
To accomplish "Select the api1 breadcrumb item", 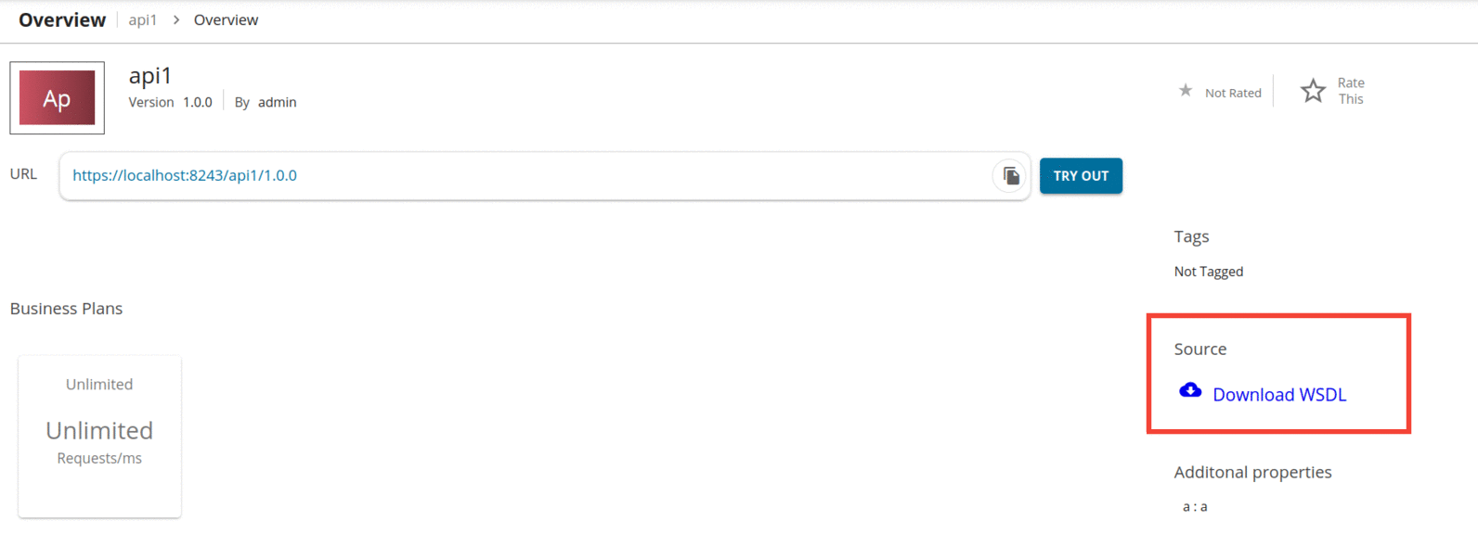I will [142, 19].
